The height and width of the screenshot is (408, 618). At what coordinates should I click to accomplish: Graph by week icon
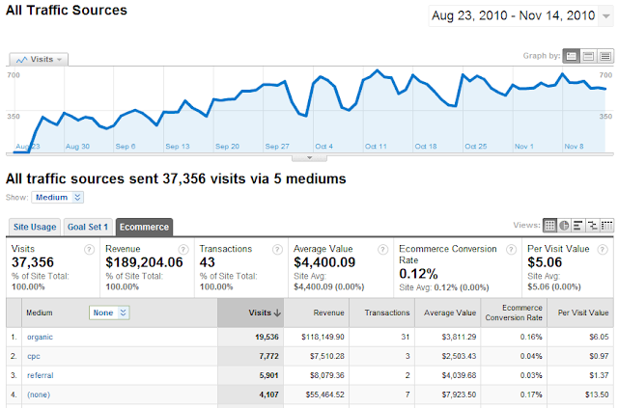point(588,56)
